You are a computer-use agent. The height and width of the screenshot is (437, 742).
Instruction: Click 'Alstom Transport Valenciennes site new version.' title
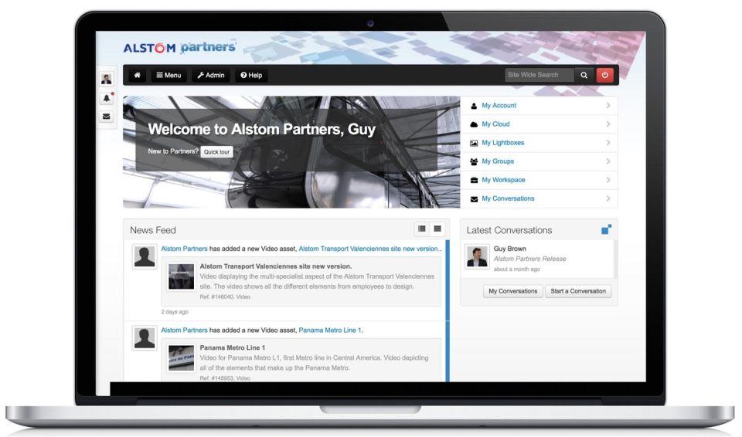pyautogui.click(x=275, y=266)
